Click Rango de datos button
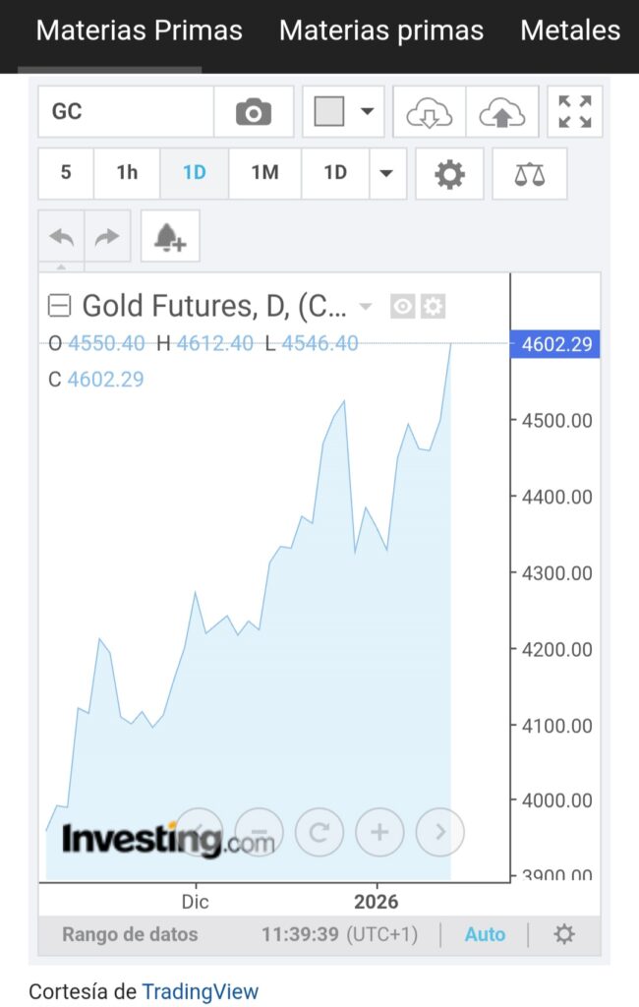Image resolution: width=639 pixels, height=1007 pixels. (x=130, y=934)
